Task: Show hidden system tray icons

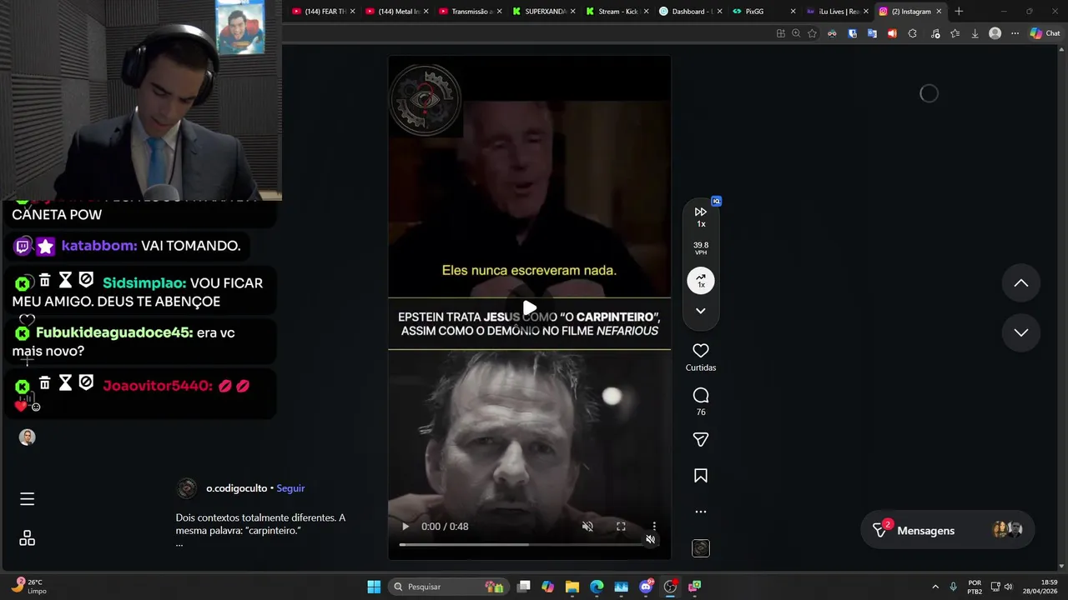Action: pos(935,587)
